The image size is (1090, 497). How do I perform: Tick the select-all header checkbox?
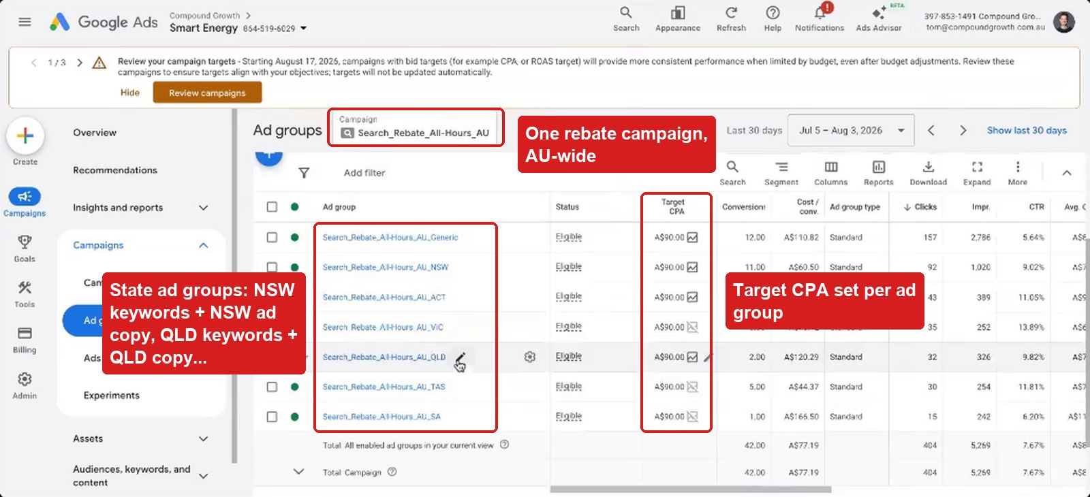[x=272, y=207]
